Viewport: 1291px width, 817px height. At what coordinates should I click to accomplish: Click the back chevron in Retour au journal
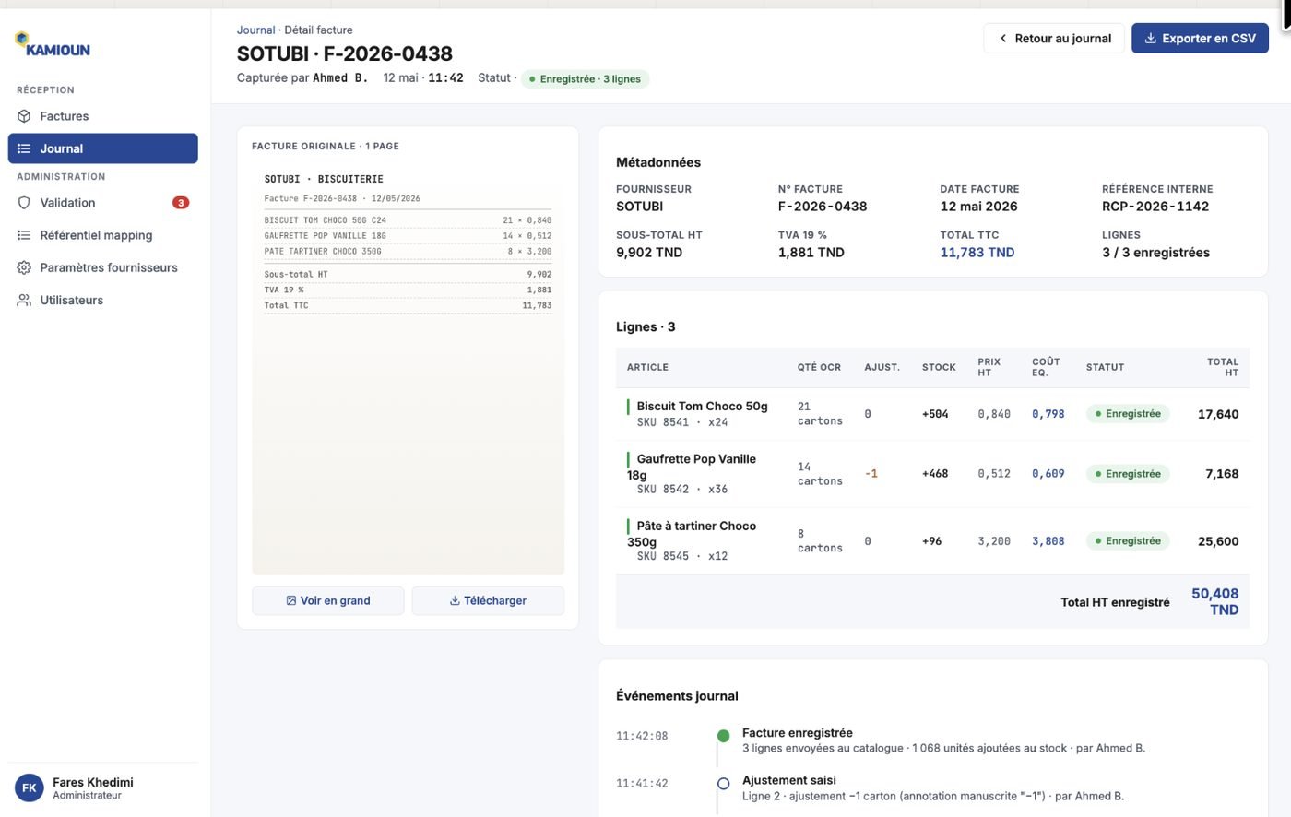[x=1003, y=39]
